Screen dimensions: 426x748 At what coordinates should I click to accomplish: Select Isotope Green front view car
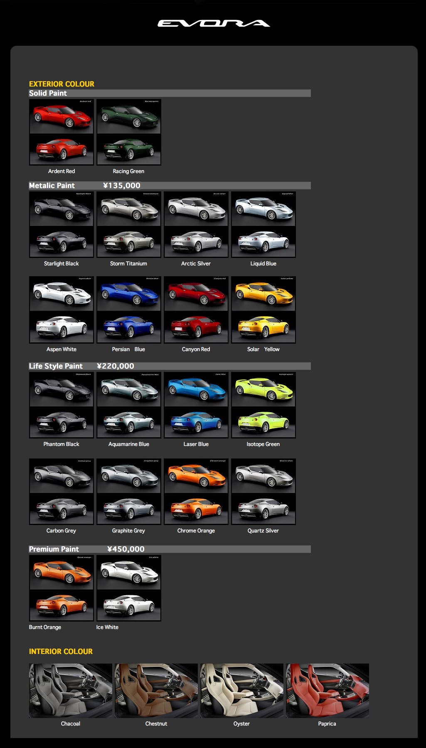[263, 389]
